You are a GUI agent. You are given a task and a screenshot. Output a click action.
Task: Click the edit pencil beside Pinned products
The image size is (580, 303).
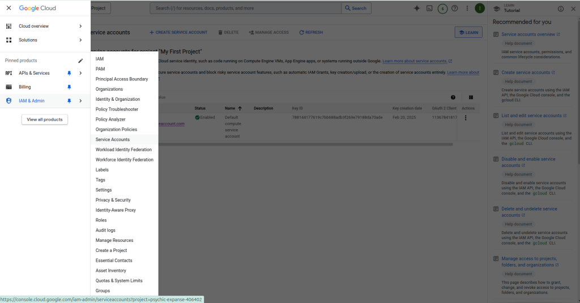coord(80,61)
